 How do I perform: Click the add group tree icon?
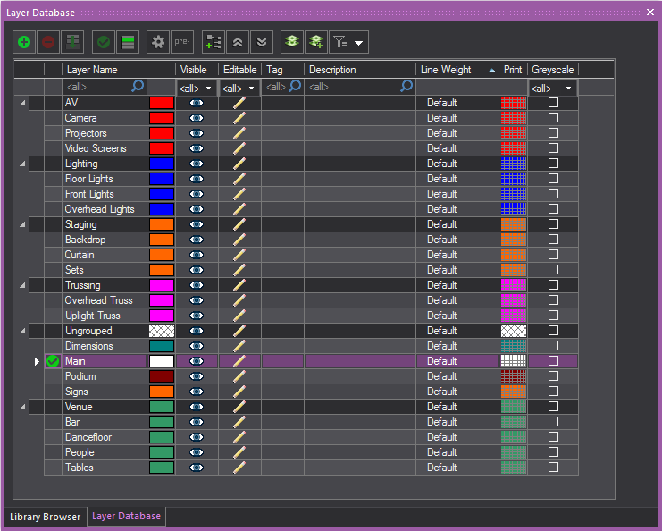pos(214,42)
